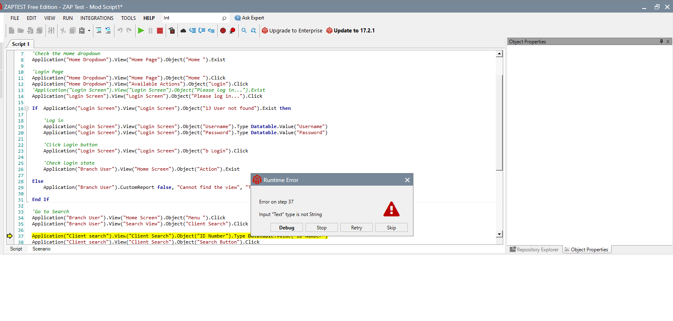Click the Pause execution icon
673x321 pixels.
[x=150, y=30]
